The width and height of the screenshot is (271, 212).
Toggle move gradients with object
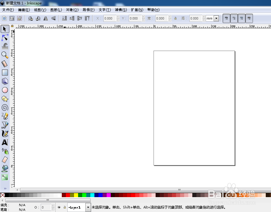(242, 18)
